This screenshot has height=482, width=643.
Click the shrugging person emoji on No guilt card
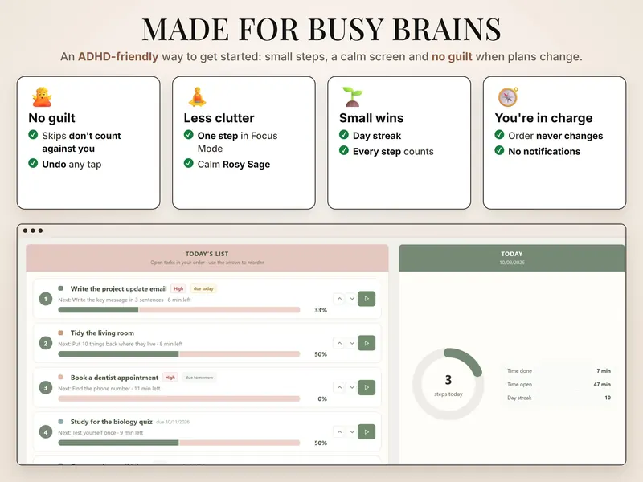click(x=42, y=96)
